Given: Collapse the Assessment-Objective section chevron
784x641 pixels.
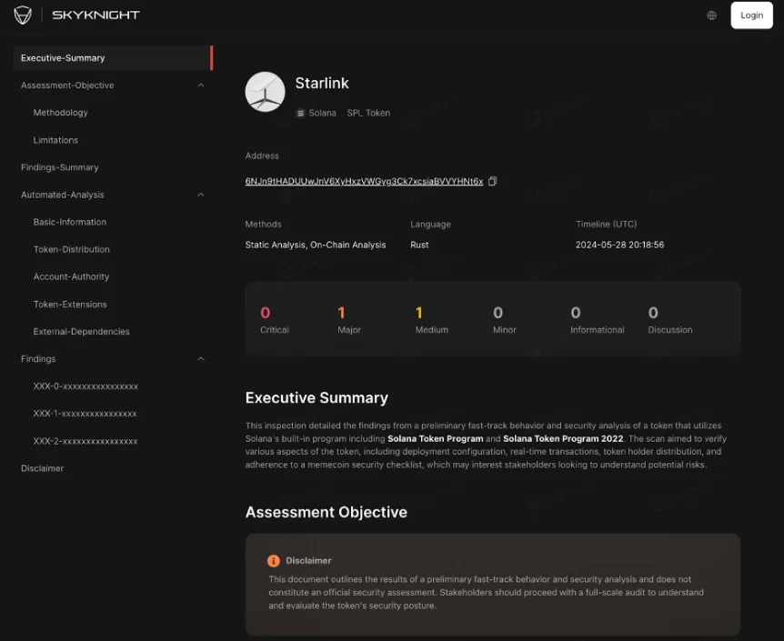Looking at the screenshot, I should click(200, 85).
